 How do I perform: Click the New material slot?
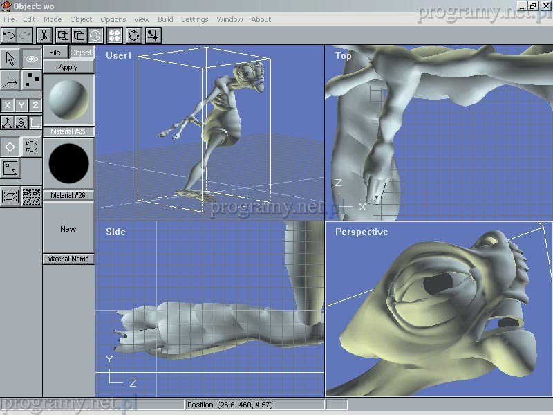[x=68, y=229]
